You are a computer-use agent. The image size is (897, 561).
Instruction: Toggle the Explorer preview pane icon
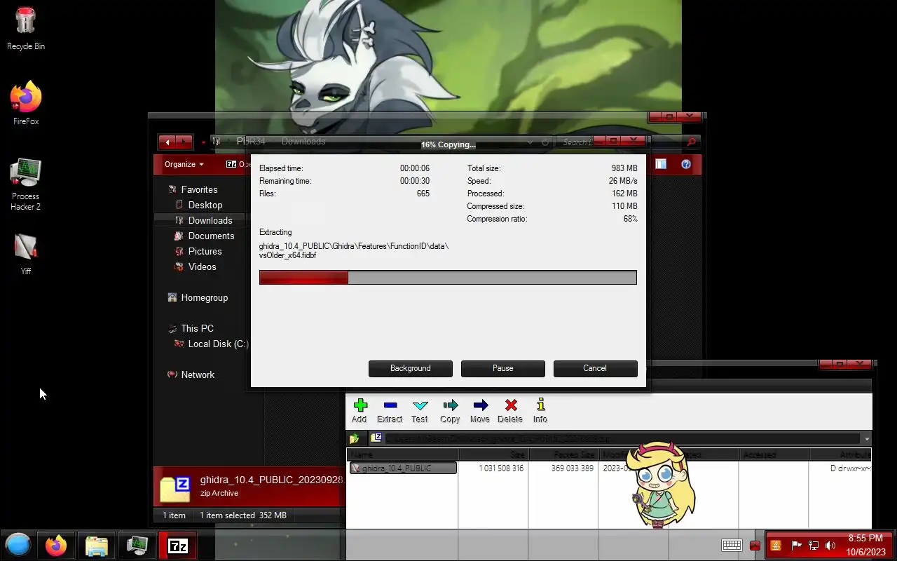pos(661,164)
